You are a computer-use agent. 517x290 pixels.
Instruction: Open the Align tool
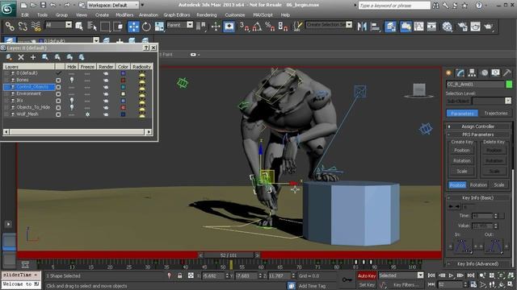click(x=375, y=27)
